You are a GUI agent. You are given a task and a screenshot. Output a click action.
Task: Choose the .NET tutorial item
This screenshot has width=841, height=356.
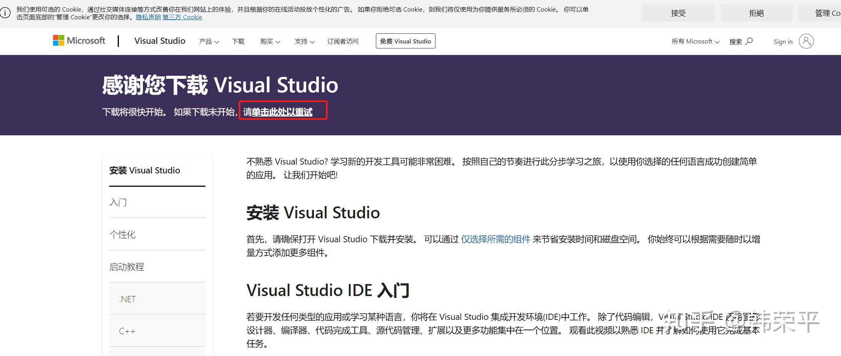(x=157, y=299)
